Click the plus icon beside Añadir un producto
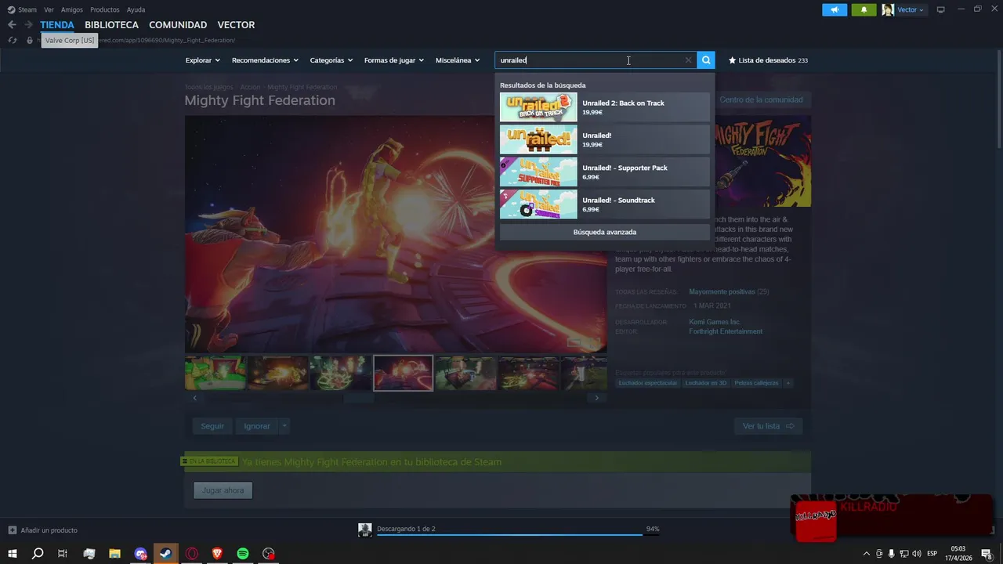Image resolution: width=1003 pixels, height=564 pixels. (12, 530)
